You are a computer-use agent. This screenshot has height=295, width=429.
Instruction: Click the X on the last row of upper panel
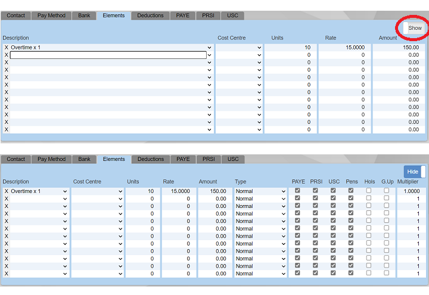pos(7,129)
